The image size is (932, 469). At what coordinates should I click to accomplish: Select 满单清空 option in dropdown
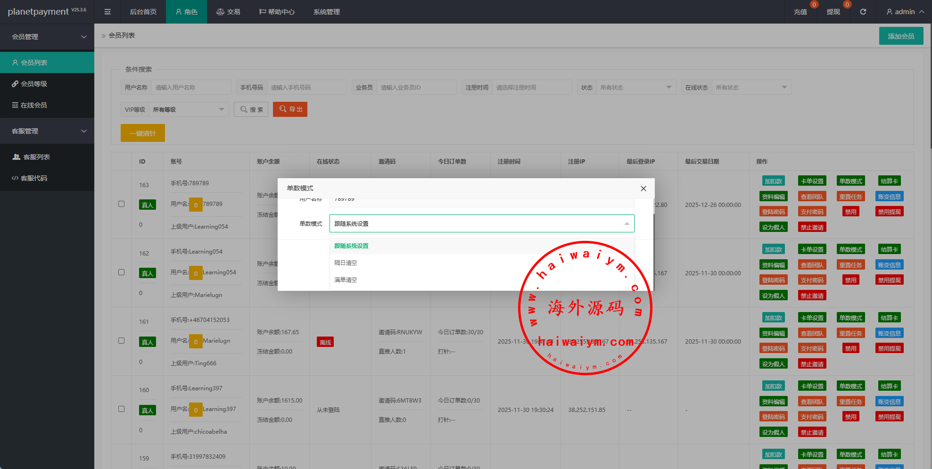click(346, 280)
